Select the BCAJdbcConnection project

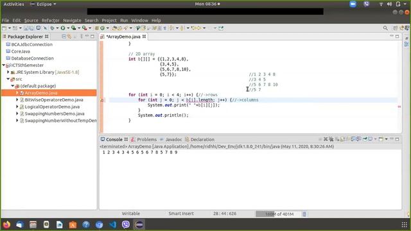[31, 44]
